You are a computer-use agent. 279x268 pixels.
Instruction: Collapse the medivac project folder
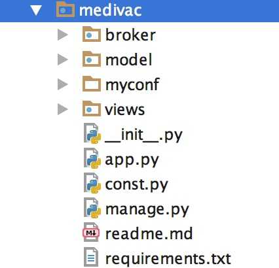pos(36,10)
